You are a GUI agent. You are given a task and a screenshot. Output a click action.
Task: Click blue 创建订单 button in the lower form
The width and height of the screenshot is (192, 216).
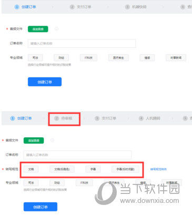(x=41, y=207)
